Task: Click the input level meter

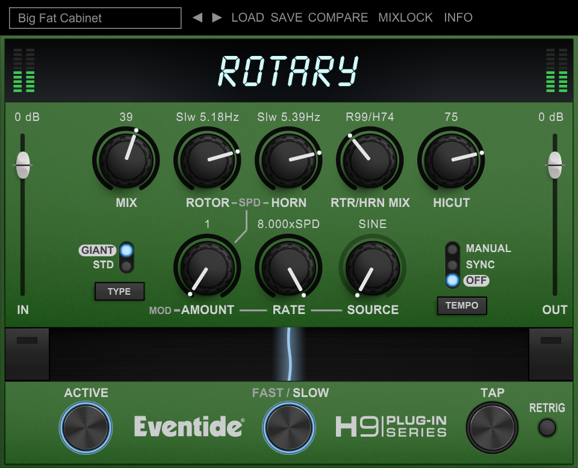Action: click(x=24, y=70)
